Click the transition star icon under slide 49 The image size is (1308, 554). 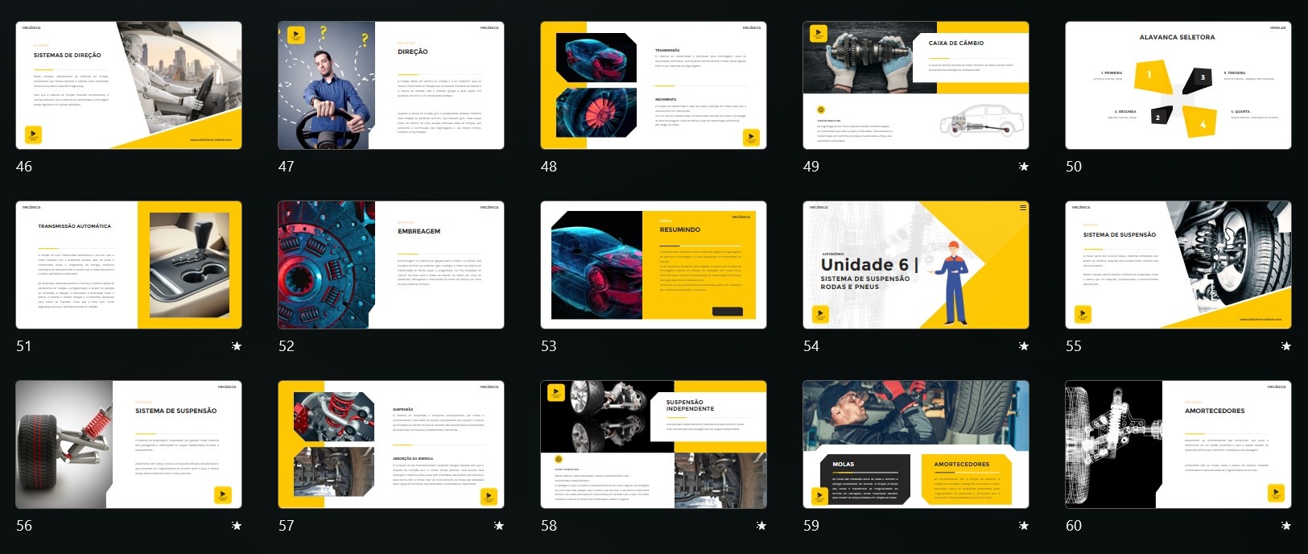point(1023,167)
